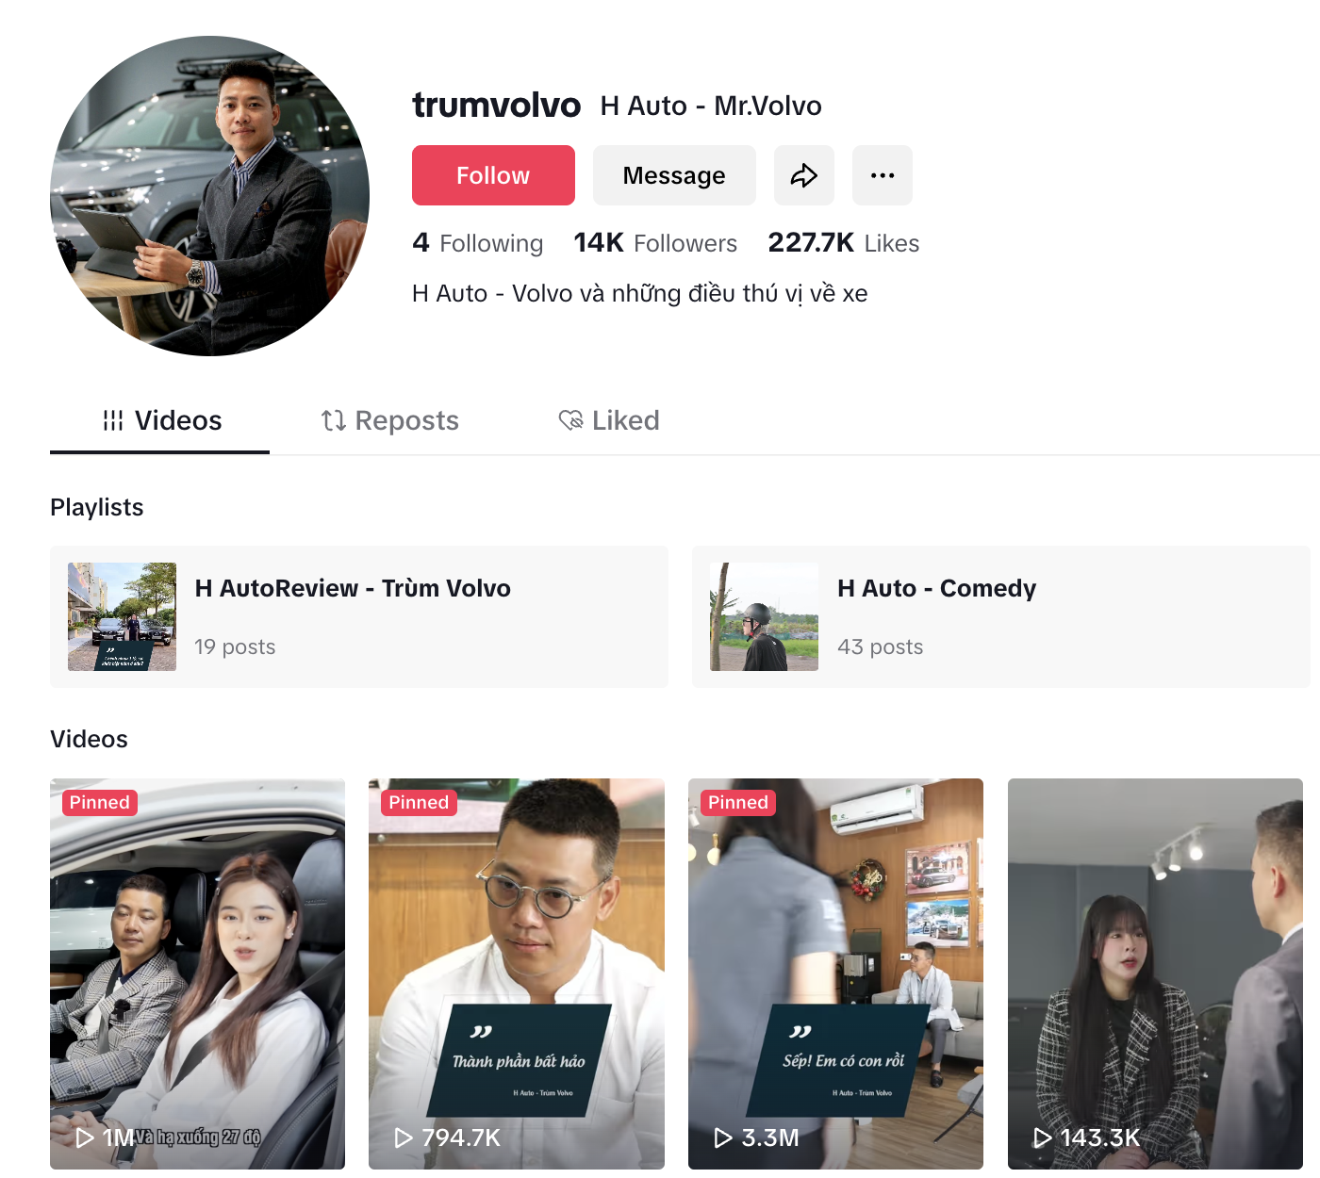
Task: Open the three-dots more options button
Action: 883,175
